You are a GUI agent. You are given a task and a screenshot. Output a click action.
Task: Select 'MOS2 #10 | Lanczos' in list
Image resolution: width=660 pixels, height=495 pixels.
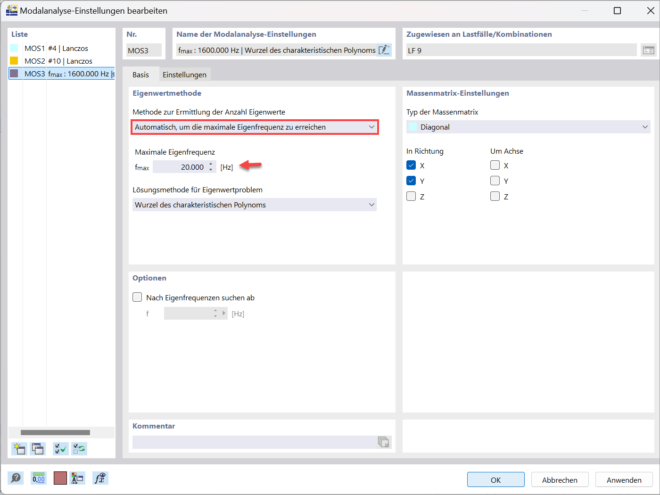62,61
